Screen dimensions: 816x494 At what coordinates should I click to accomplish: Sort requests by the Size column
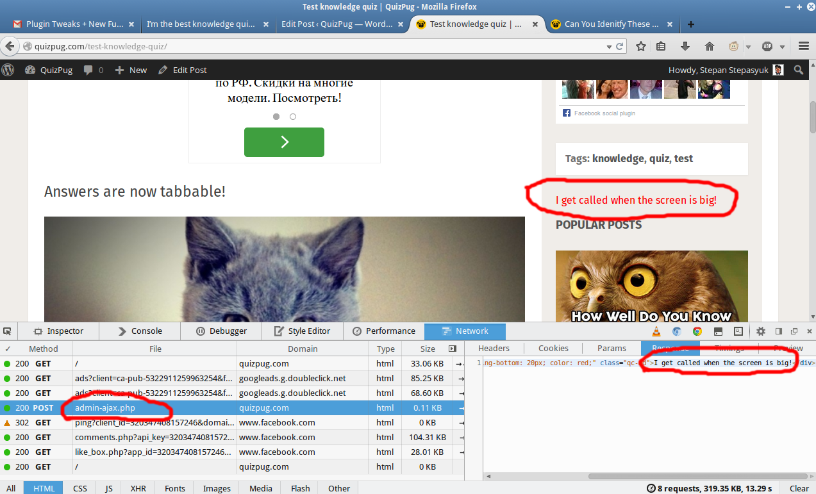[428, 349]
